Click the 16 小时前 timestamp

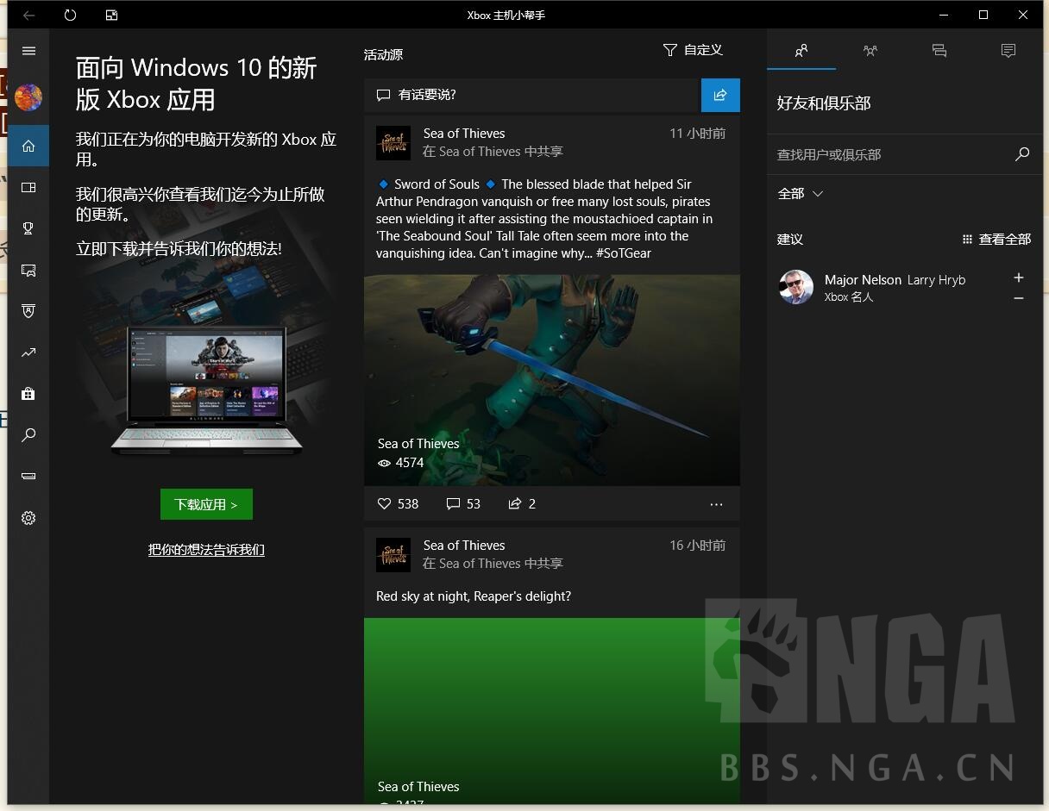[x=698, y=546]
